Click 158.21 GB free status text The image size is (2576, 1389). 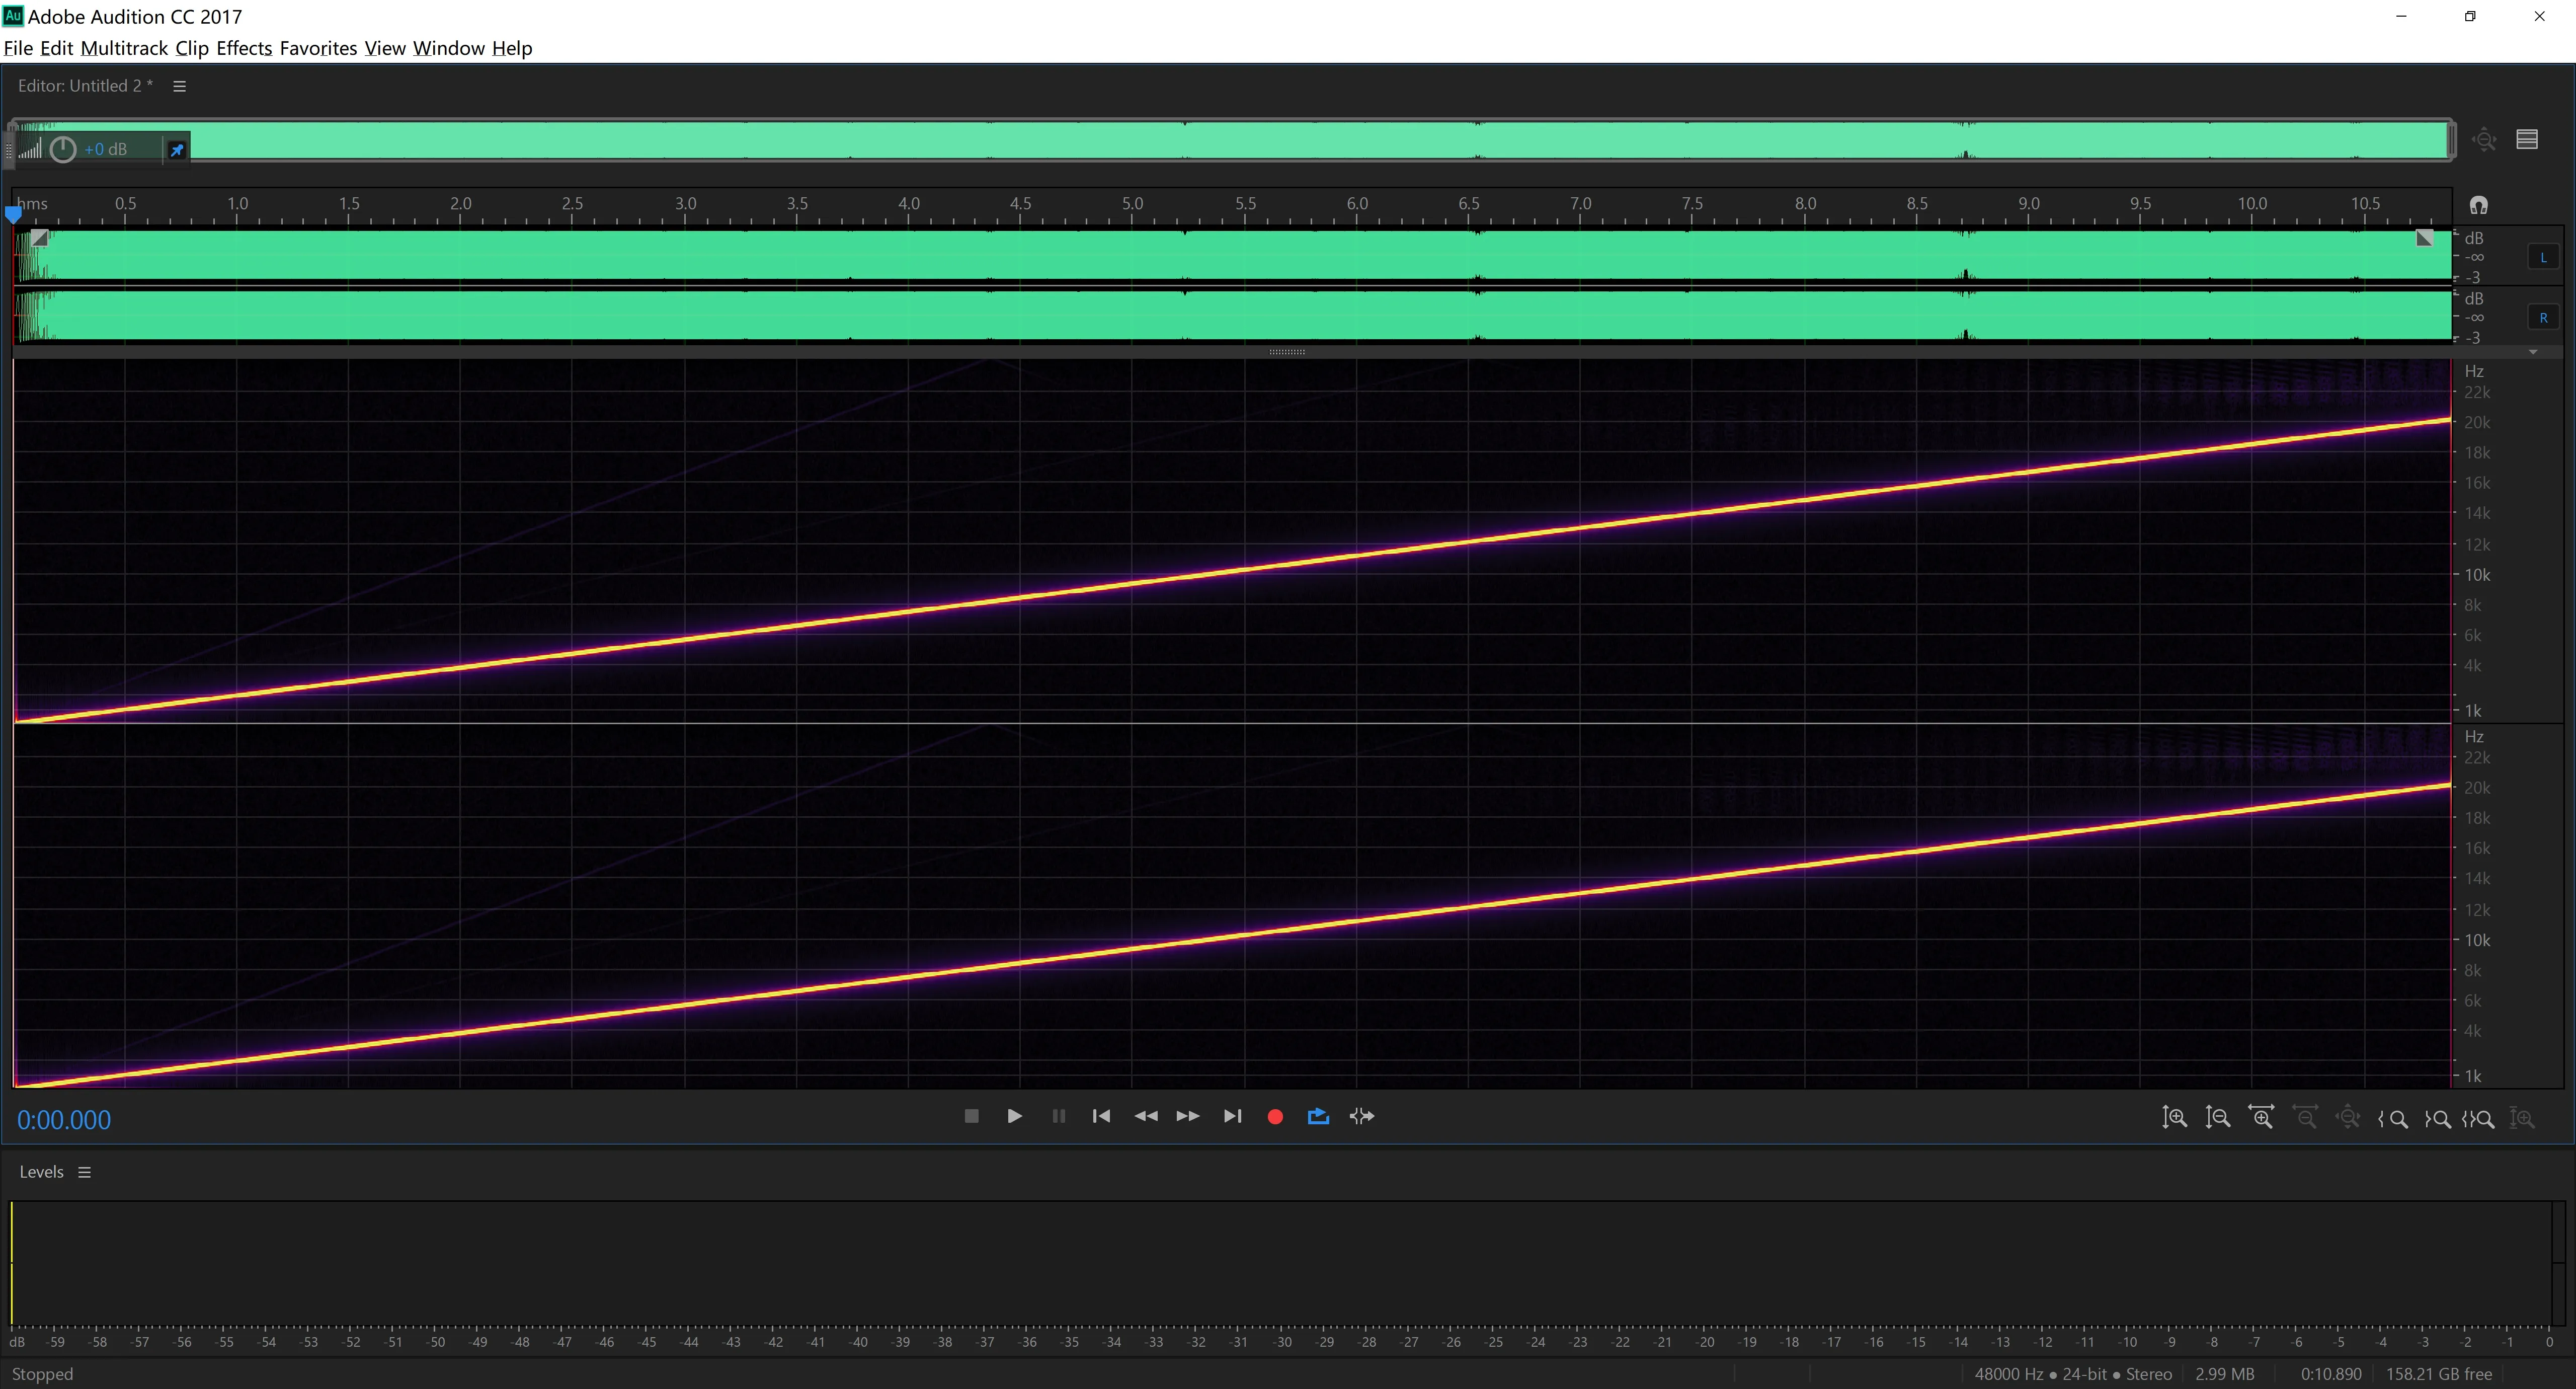click(x=2439, y=1374)
